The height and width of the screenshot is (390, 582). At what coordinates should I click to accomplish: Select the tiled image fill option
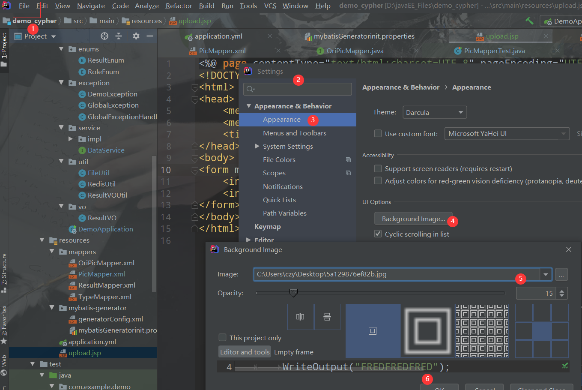coord(482,330)
